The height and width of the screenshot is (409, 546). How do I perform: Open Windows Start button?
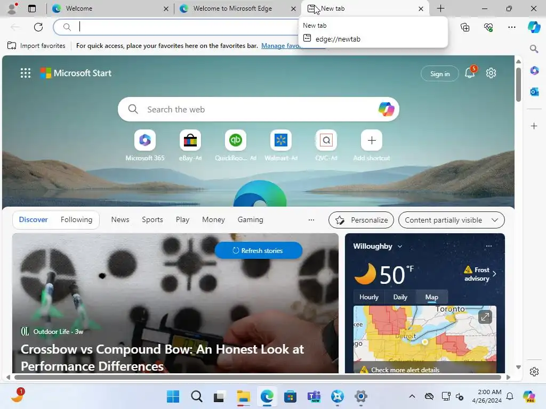[x=173, y=396]
